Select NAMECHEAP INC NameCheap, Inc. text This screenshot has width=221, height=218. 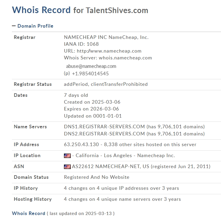pos(106,37)
